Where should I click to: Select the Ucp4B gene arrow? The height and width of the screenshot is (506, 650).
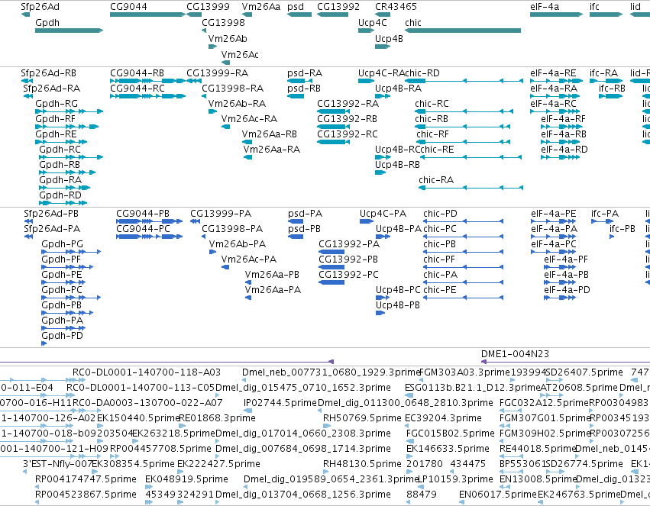pos(383,47)
